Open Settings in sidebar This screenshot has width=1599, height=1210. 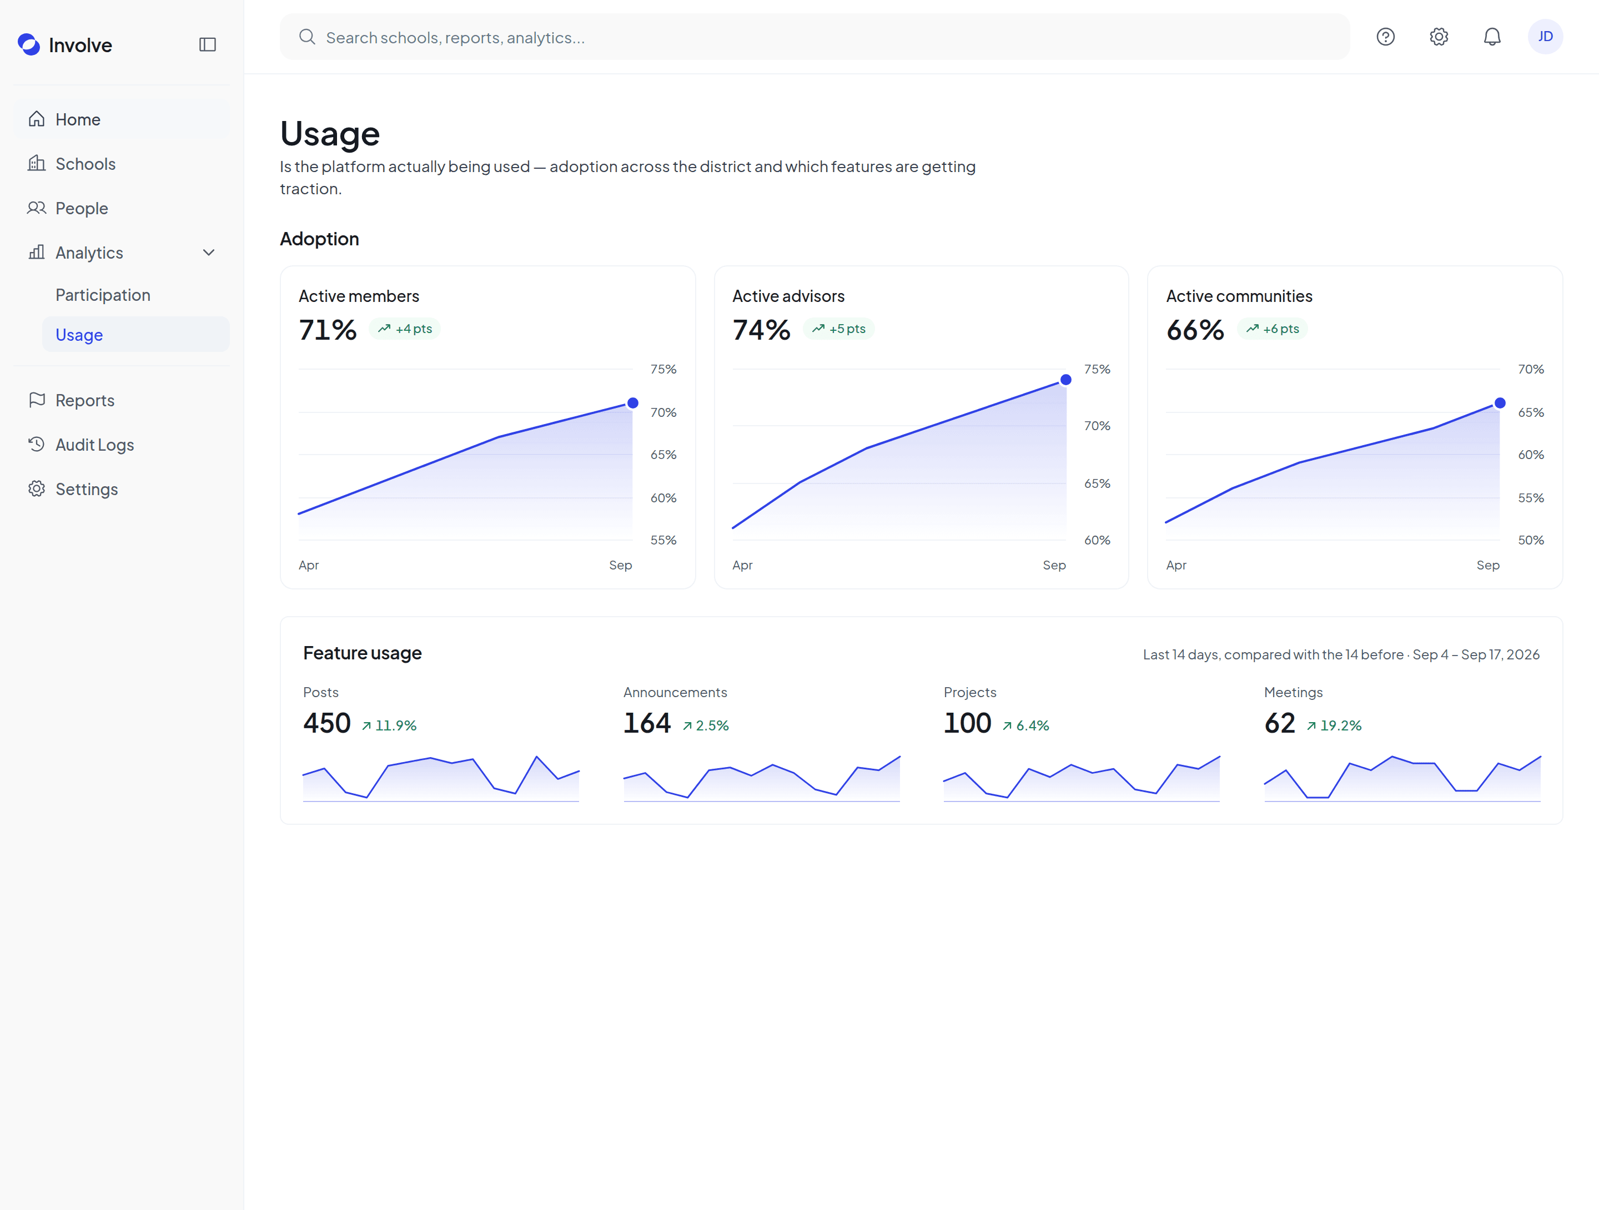(x=122, y=488)
